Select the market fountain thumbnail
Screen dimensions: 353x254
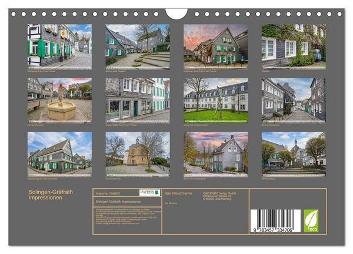(x=59, y=101)
